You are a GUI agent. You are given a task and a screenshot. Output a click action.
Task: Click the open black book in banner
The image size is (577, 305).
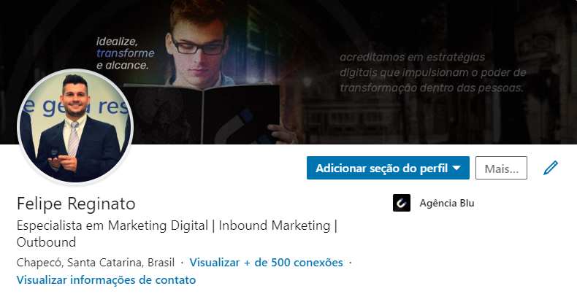click(x=202, y=114)
